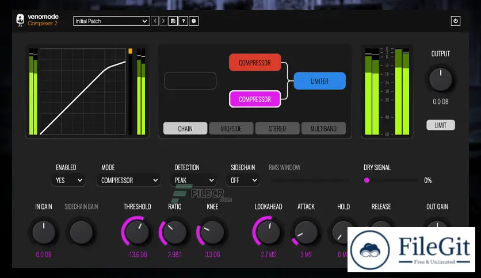Click the 2.7 MS lookahead value
The height and width of the screenshot is (278, 481).
click(269, 254)
